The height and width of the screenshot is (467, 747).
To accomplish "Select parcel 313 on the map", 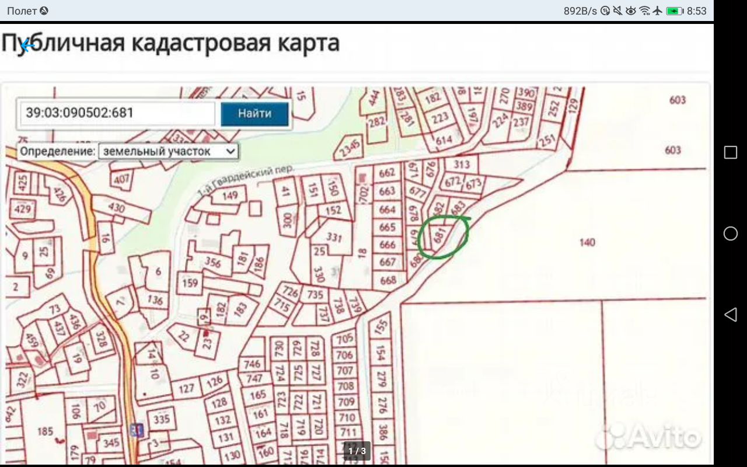I will [461, 164].
